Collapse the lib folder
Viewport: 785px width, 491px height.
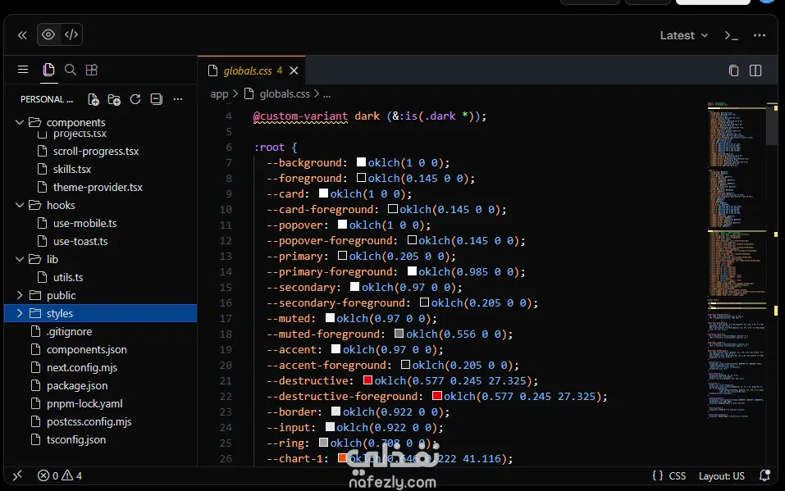(20, 259)
